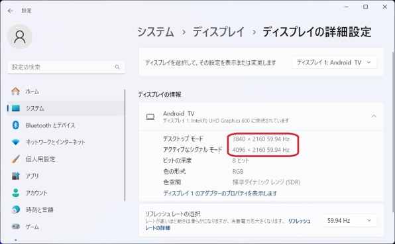The height and width of the screenshot is (244, 395).
Task: Open ゲーム settings page
Action: 66,226
